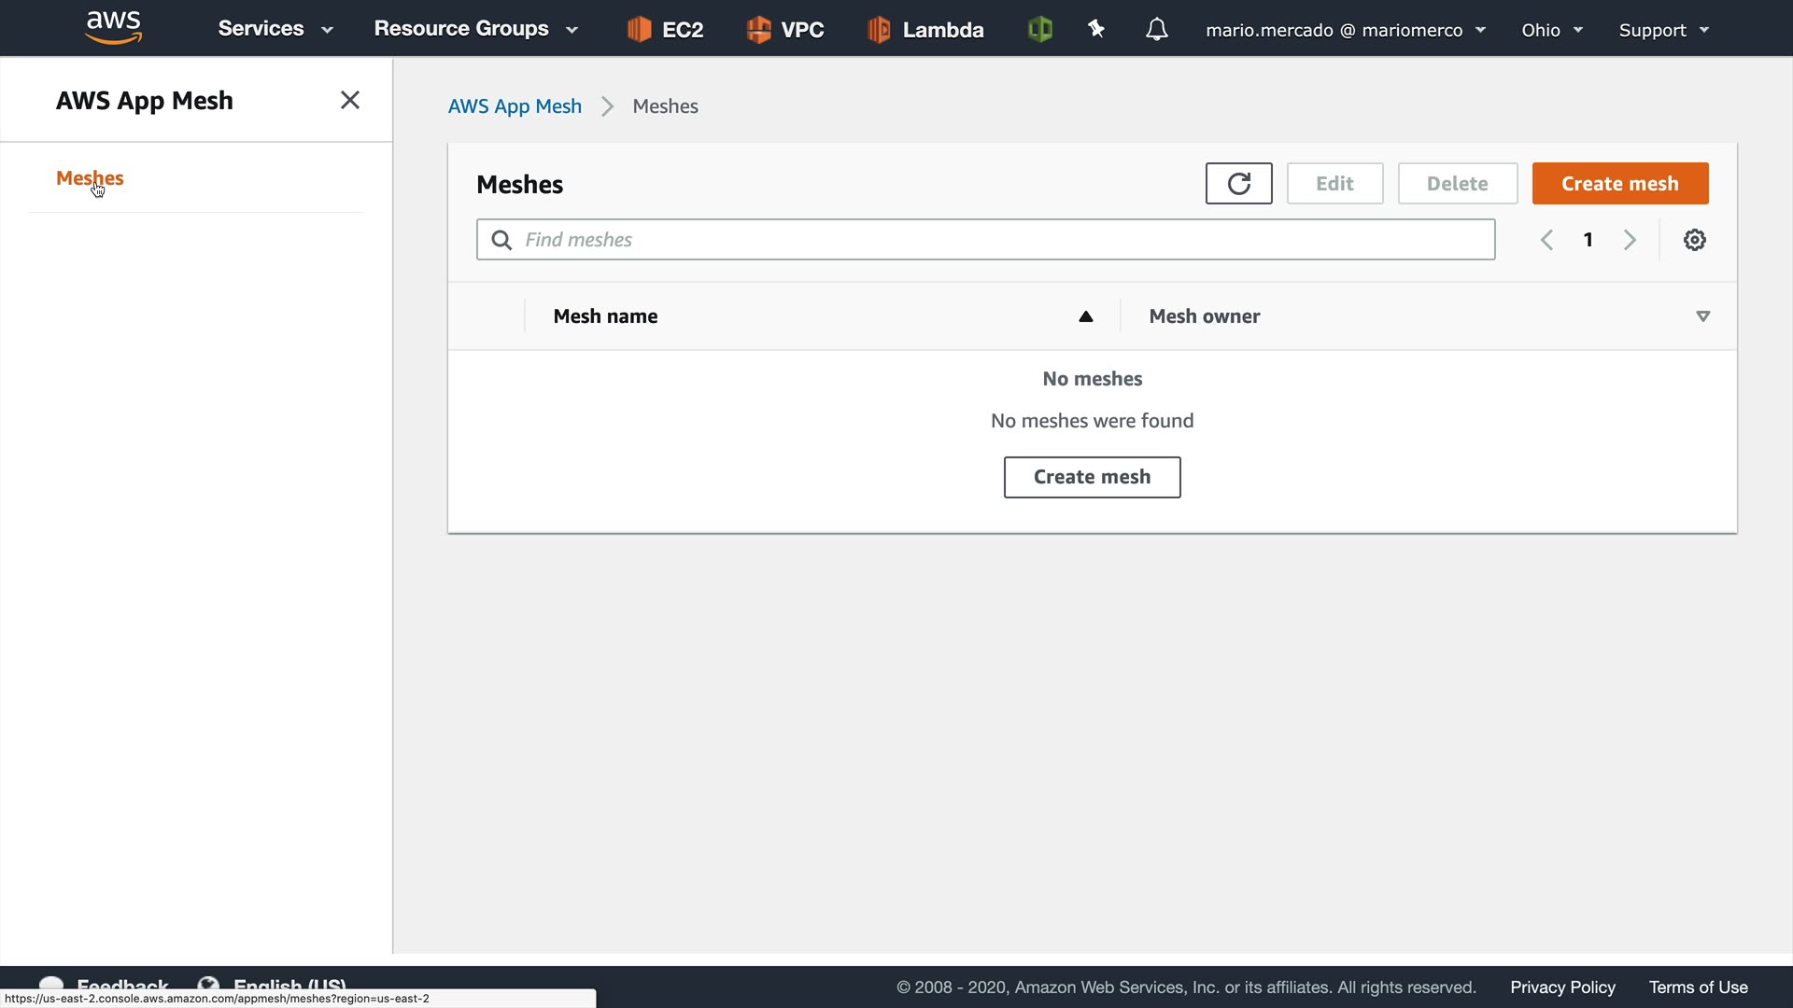Click the green cube service shortcut icon
Viewport: 1793px width, 1008px height.
click(x=1039, y=30)
